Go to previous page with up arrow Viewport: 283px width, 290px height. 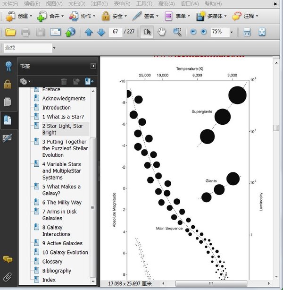tap(89, 32)
